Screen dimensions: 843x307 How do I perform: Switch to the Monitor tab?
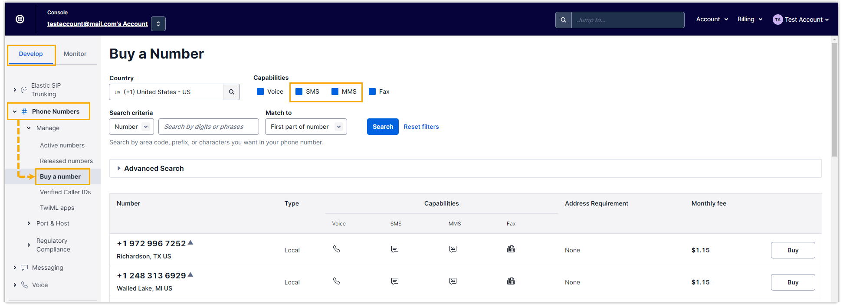[75, 54]
